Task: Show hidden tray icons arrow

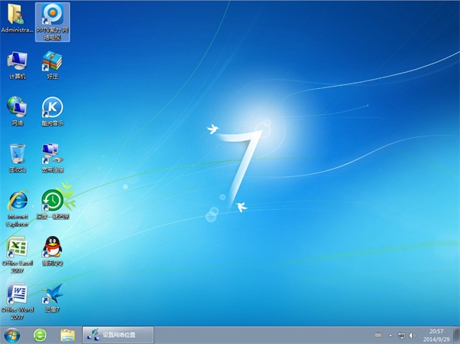Action: click(390, 336)
